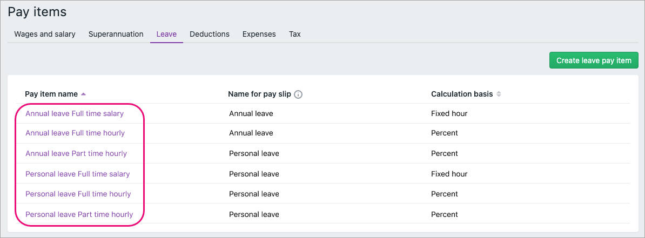Switch to the Superannuation tab
The width and height of the screenshot is (645, 238).
(116, 34)
